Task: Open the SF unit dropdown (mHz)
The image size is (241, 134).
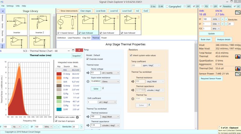Action: (x=216, y=19)
